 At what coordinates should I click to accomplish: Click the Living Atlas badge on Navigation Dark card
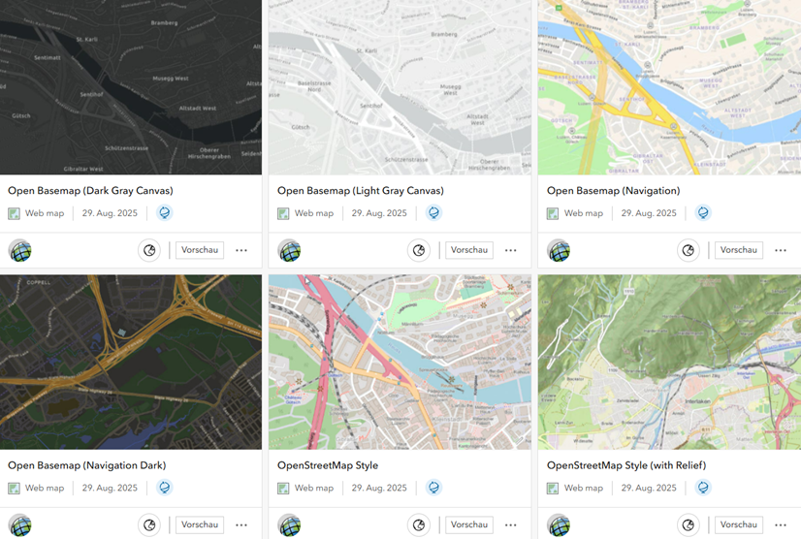(165, 488)
